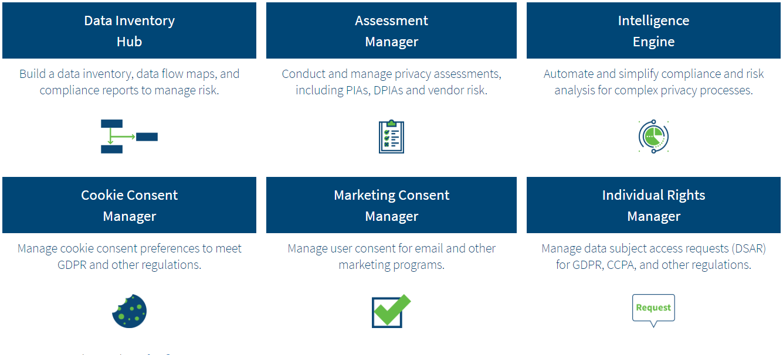Open the Assessment Manager heading
The image size is (783, 355).
391,30
